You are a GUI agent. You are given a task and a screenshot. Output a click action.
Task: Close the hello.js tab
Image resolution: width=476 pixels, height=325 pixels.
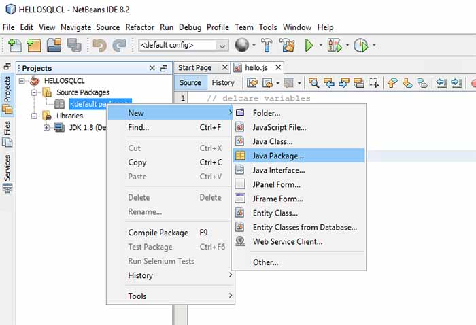click(x=278, y=67)
